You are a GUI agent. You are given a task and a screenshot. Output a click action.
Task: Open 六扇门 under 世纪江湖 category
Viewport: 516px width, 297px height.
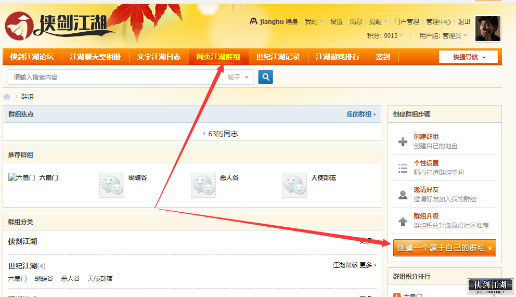(18, 279)
